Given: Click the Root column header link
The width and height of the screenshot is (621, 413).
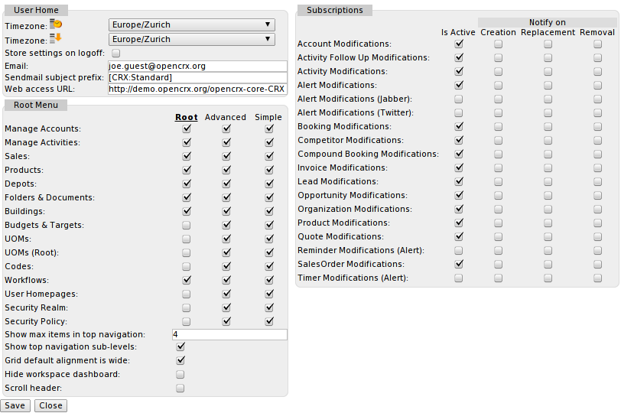Looking at the screenshot, I should tap(186, 117).
